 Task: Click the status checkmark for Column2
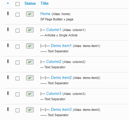30,62
